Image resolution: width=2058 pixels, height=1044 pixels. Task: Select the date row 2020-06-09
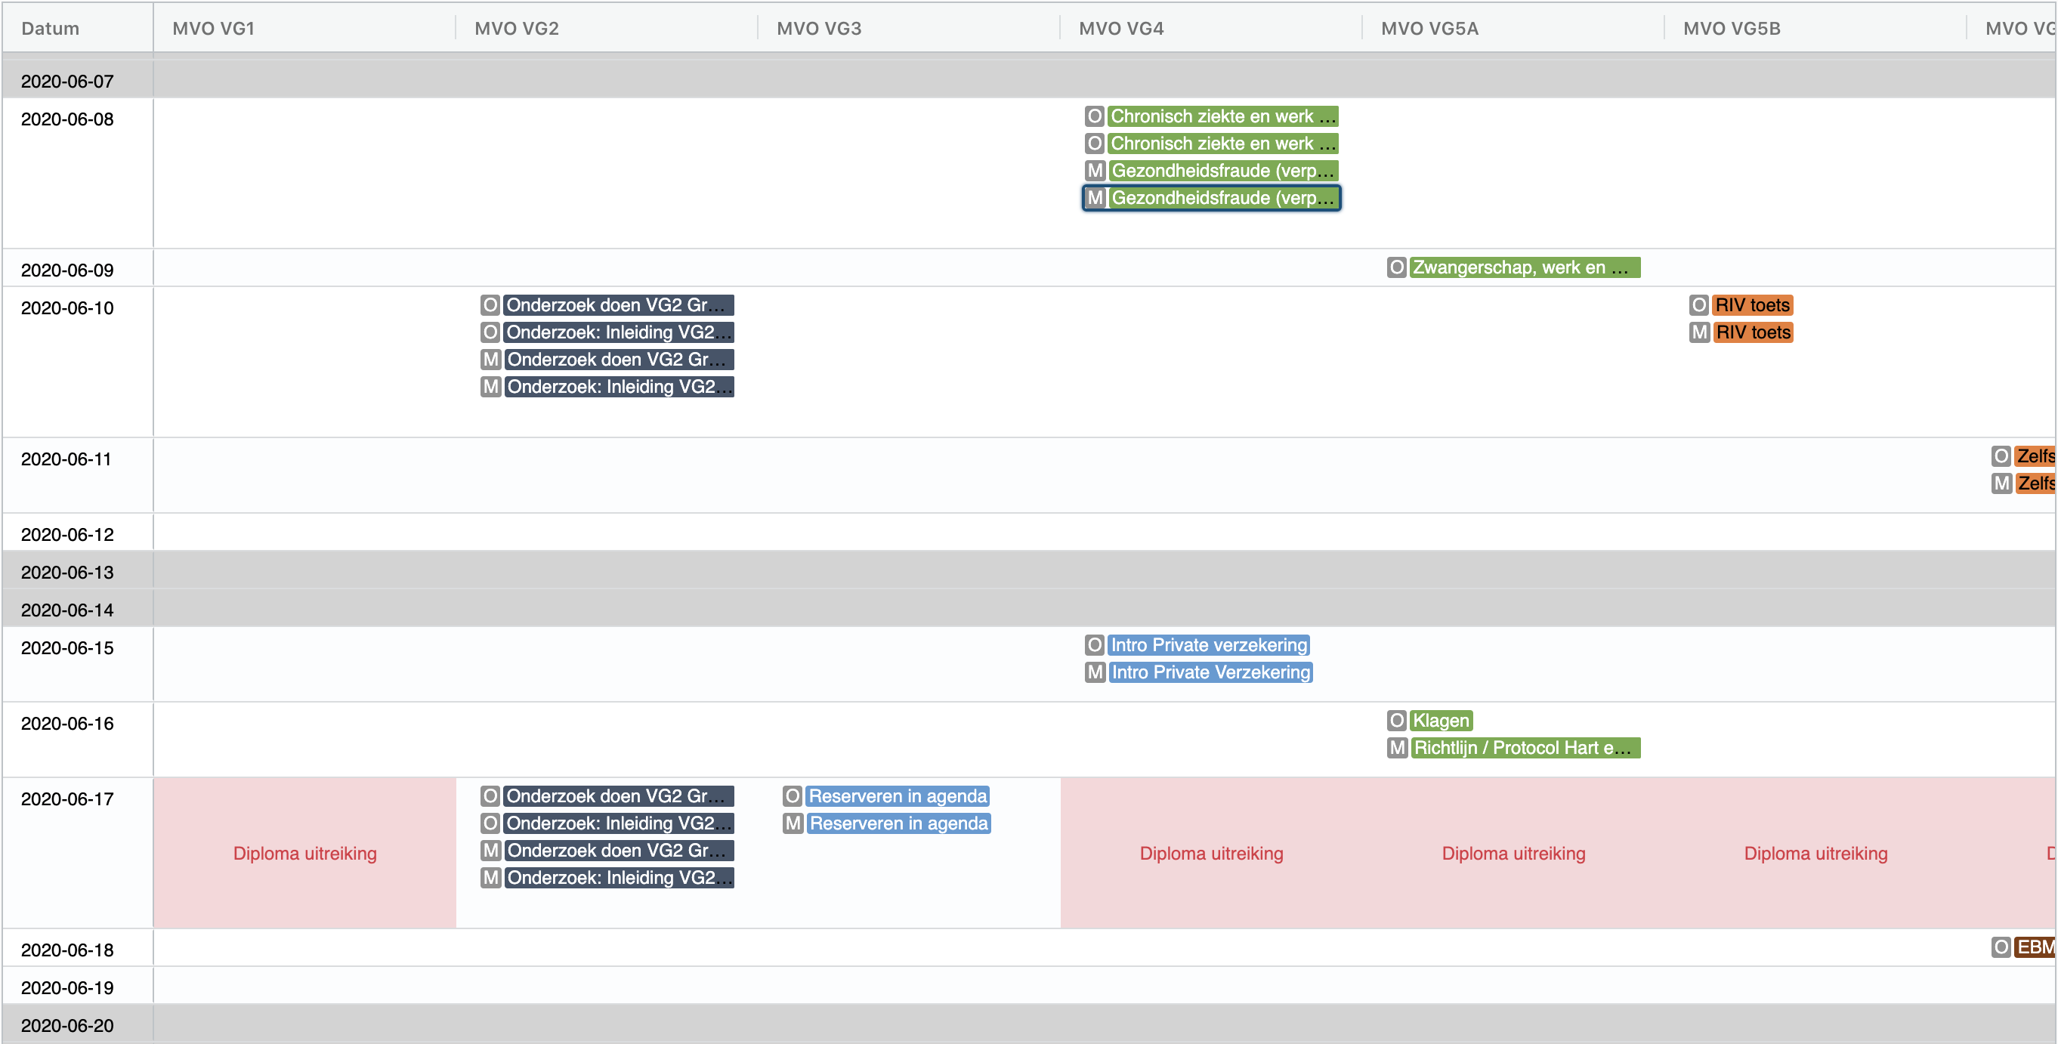(x=1029, y=267)
